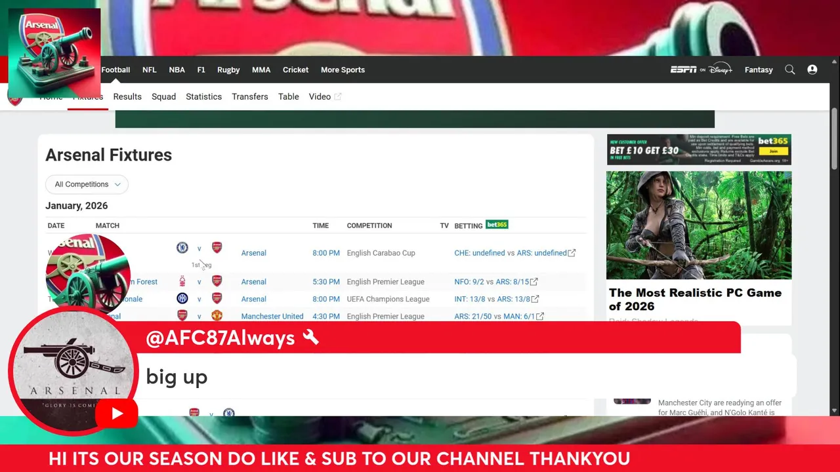Screen dimensions: 840x472
Task: Open external link icon beside Carabao Cup odds
Action: 572,253
